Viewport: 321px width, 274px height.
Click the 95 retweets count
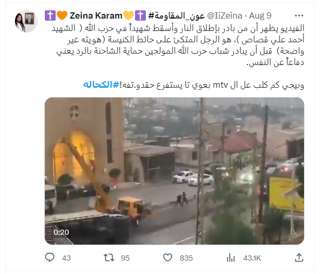pyautogui.click(x=125, y=258)
